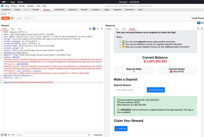Image resolution: width=204 pixels, height=137 pixels.
Task: Open the Sequencer tab
Action: coord(73,10)
